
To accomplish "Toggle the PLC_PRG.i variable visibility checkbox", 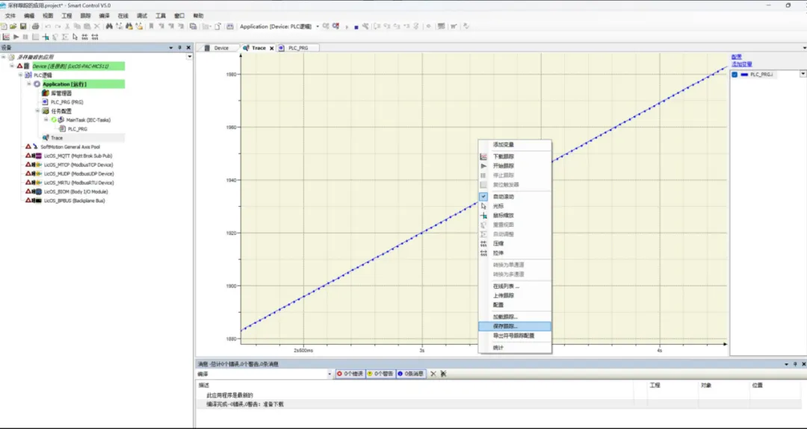I will click(735, 75).
